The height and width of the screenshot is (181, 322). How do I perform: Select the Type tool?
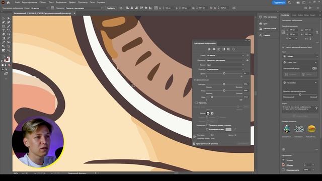(4, 30)
